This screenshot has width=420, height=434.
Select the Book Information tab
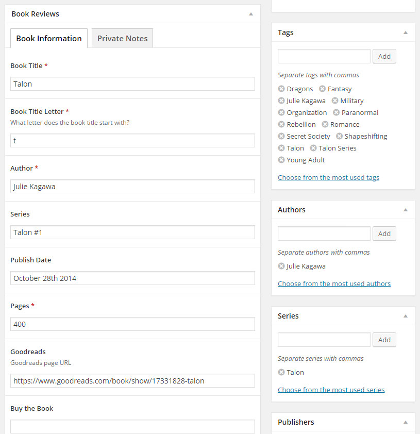click(49, 38)
